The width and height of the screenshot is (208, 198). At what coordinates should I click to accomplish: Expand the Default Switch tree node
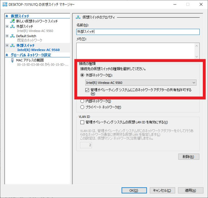click(7, 36)
